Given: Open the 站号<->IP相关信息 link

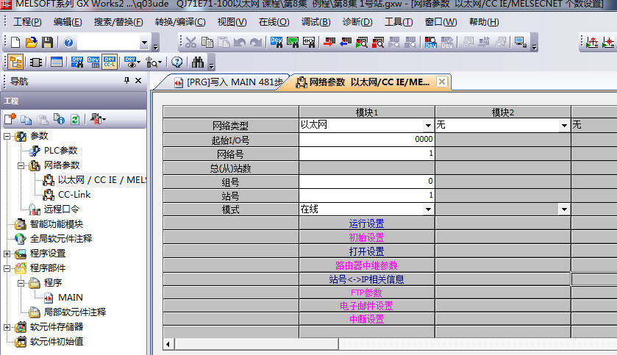Looking at the screenshot, I should [366, 279].
